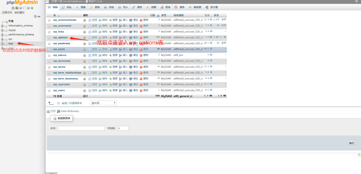This screenshot has height=174, width=361.
Task: Open the 触发器 triggers tab
Action: tap(195, 7)
